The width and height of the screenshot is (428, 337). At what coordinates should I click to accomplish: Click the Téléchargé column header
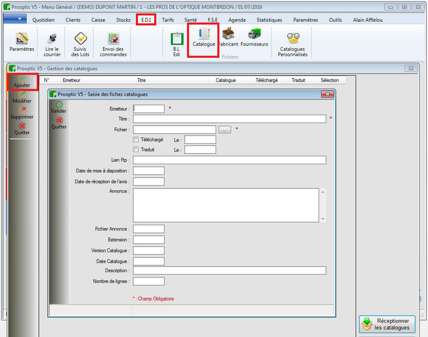[x=266, y=80]
